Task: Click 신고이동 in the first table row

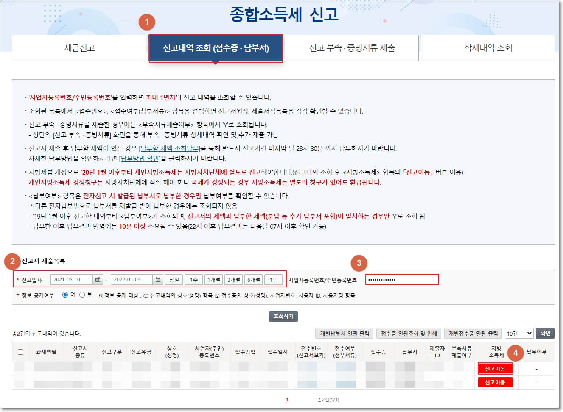Action: coord(495,369)
